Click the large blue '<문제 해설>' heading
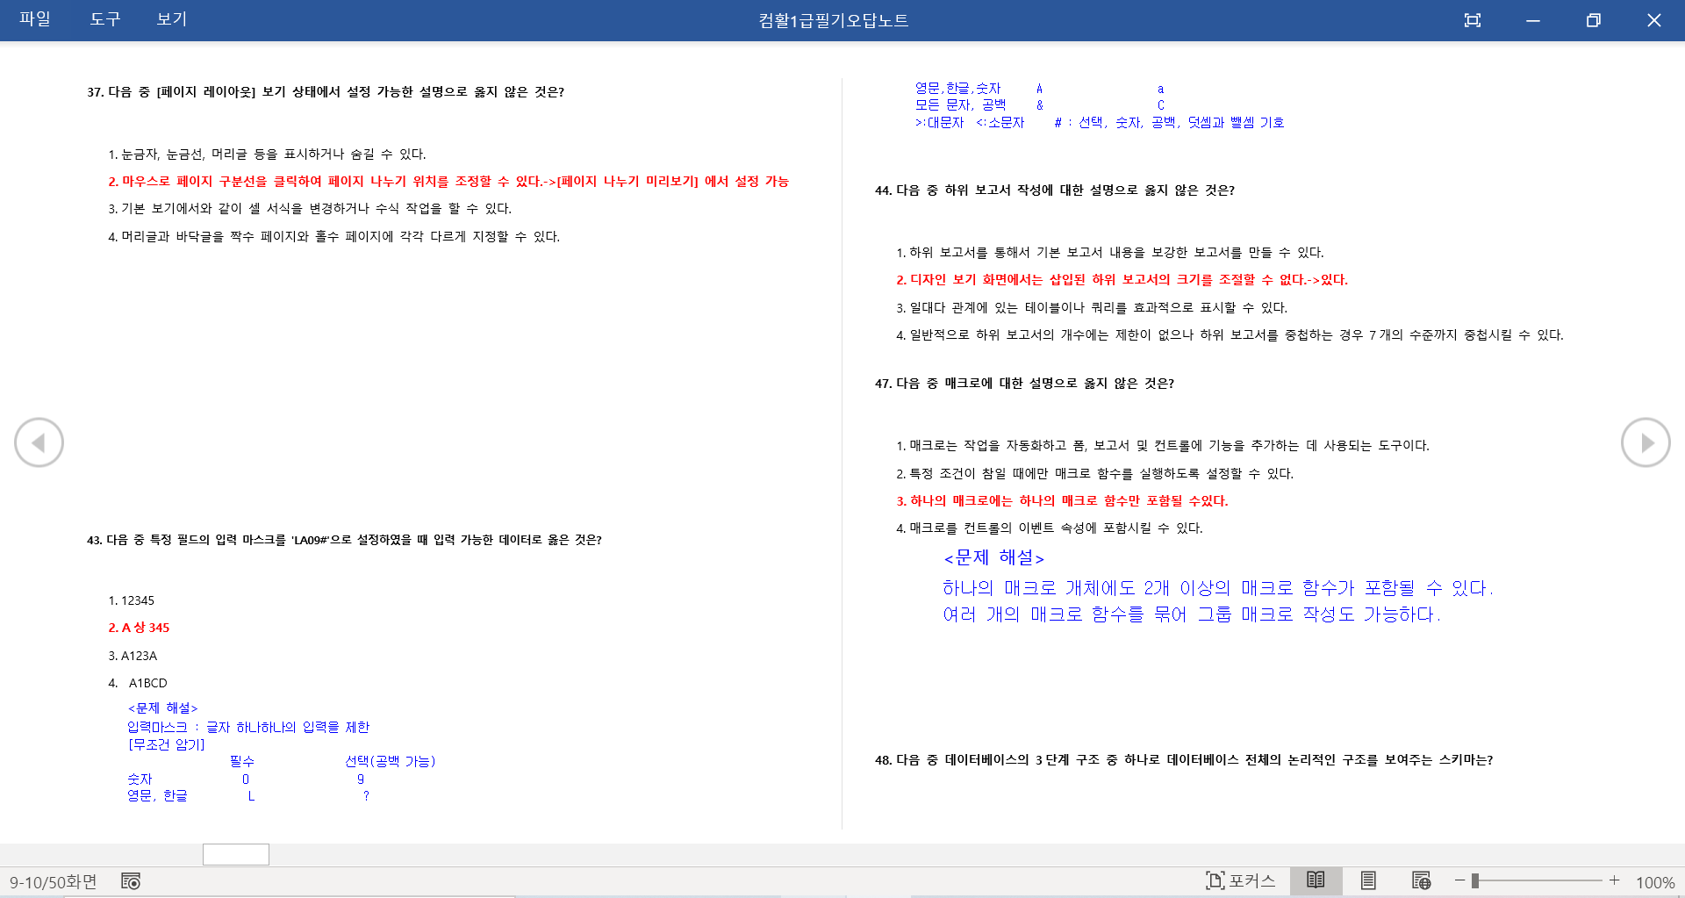Viewport: 1685px width, 898px height. (x=993, y=557)
